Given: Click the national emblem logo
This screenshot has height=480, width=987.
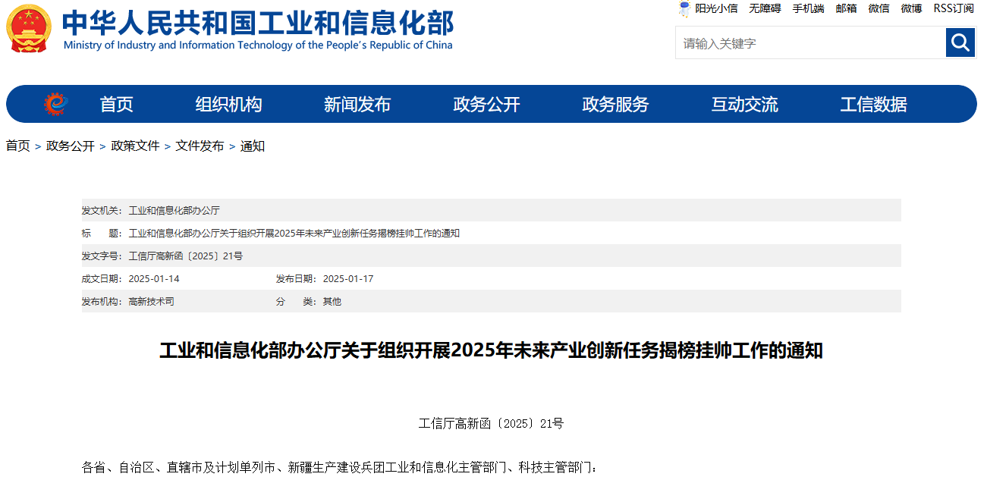Looking at the screenshot, I should [x=29, y=29].
